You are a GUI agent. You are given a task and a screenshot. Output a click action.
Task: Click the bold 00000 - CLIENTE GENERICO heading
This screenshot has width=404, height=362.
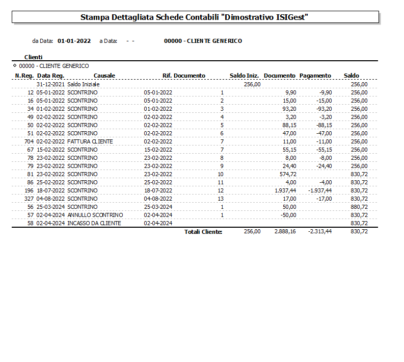[203, 41]
